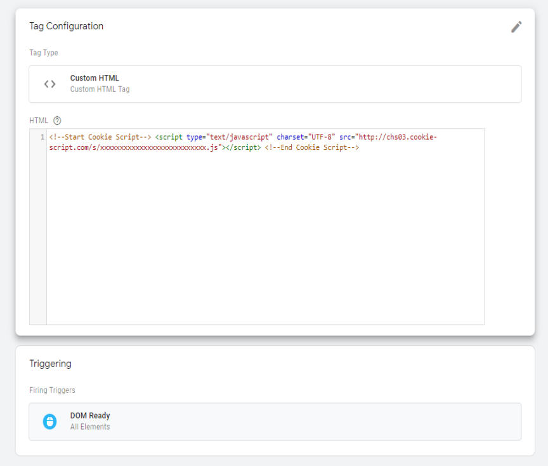Image resolution: width=548 pixels, height=466 pixels.
Task: Click the pencil edit icon for Tag Configuration
Action: click(516, 27)
